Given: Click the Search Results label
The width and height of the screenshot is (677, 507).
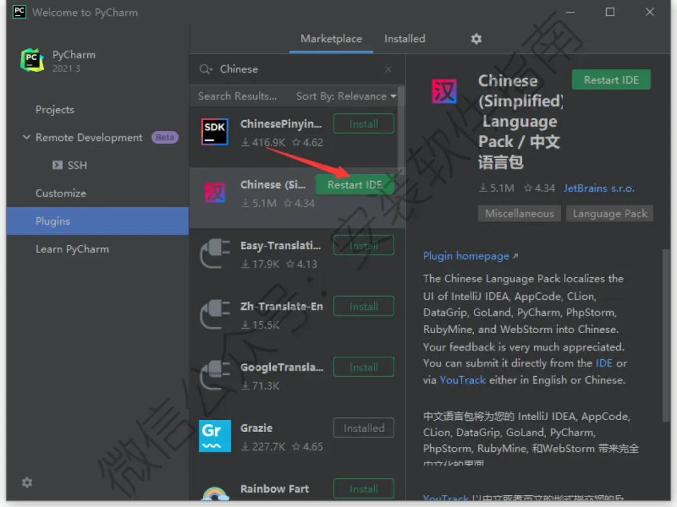Looking at the screenshot, I should 237,96.
